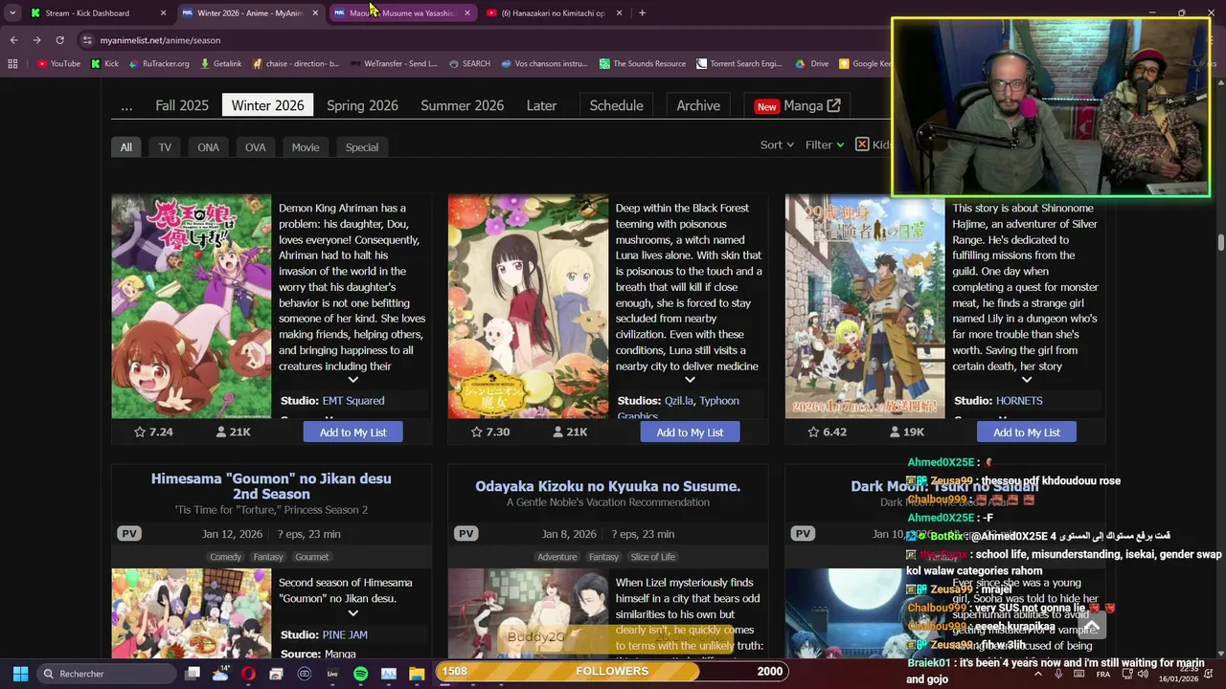Play the PV for Odayaka Kizoku
Viewport: 1226px width, 689px height.
466,534
